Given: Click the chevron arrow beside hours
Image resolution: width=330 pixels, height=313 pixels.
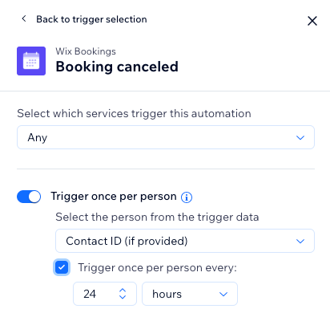Looking at the screenshot, I should click(x=223, y=294).
